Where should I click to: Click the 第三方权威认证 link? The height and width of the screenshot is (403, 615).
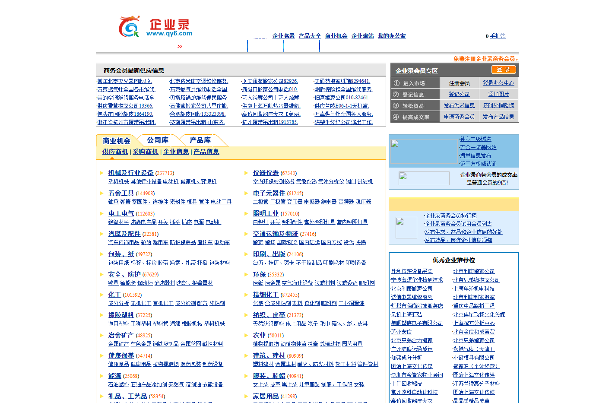point(479,164)
